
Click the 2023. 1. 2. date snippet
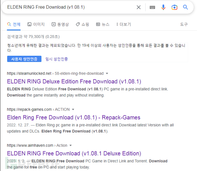pyautogui.click(x=16, y=161)
